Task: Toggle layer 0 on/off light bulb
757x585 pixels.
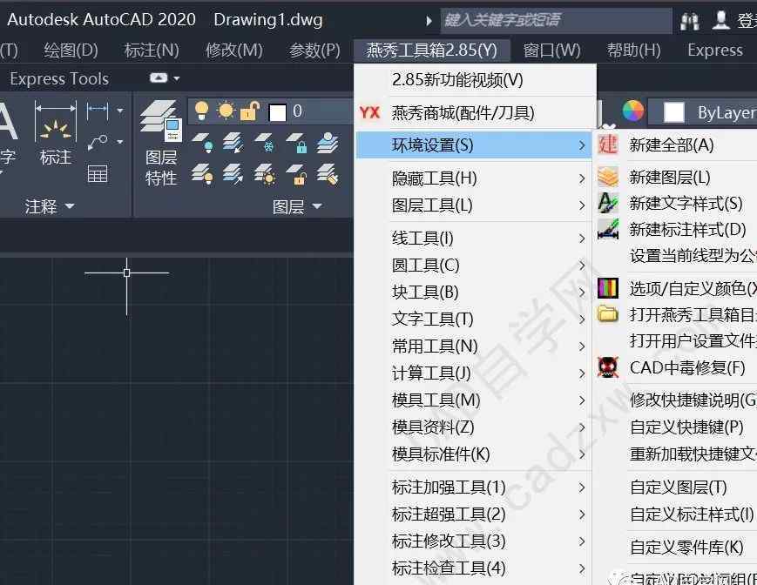Action: (202, 111)
